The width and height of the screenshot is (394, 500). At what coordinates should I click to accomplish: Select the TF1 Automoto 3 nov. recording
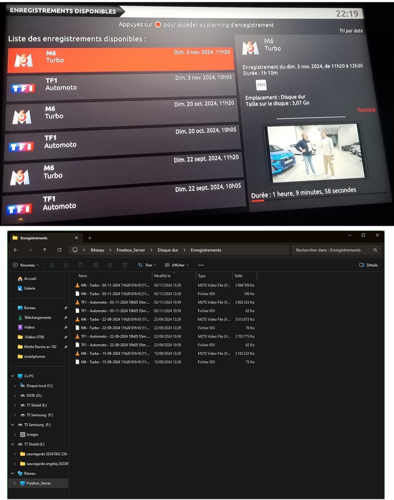tap(121, 86)
